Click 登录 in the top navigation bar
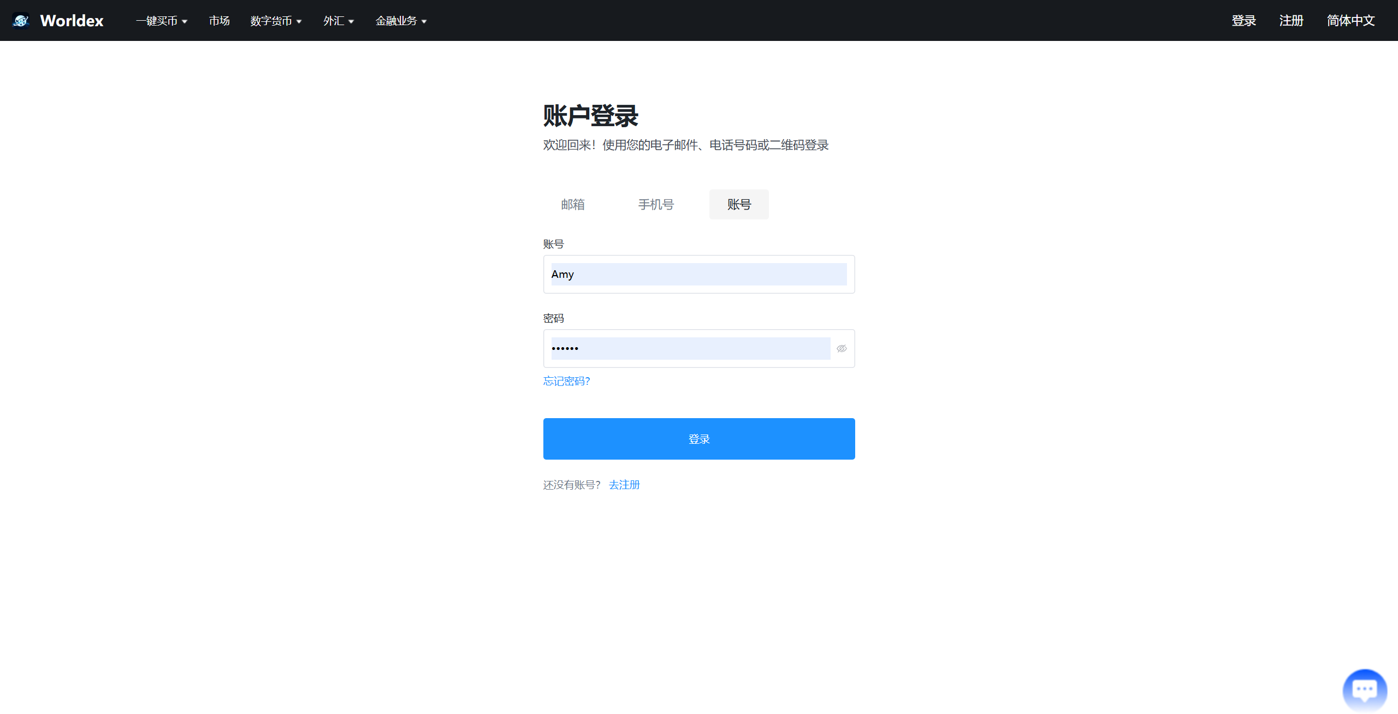 (x=1243, y=21)
